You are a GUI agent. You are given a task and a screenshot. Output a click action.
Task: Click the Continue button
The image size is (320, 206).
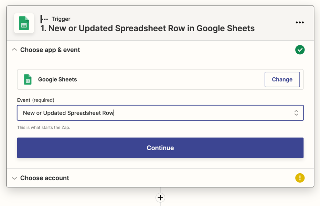pos(160,148)
